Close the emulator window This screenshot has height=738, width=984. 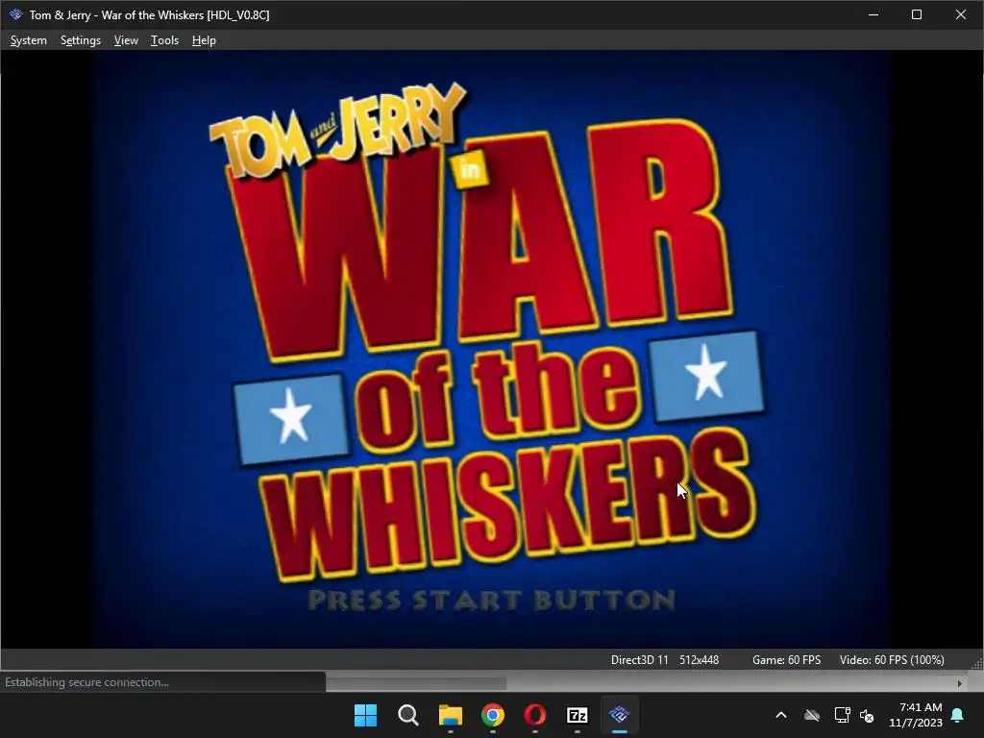pos(960,14)
